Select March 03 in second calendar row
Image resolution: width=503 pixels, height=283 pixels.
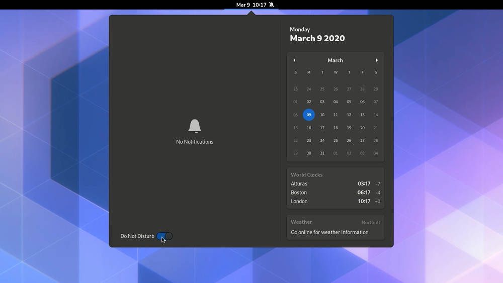tap(322, 102)
